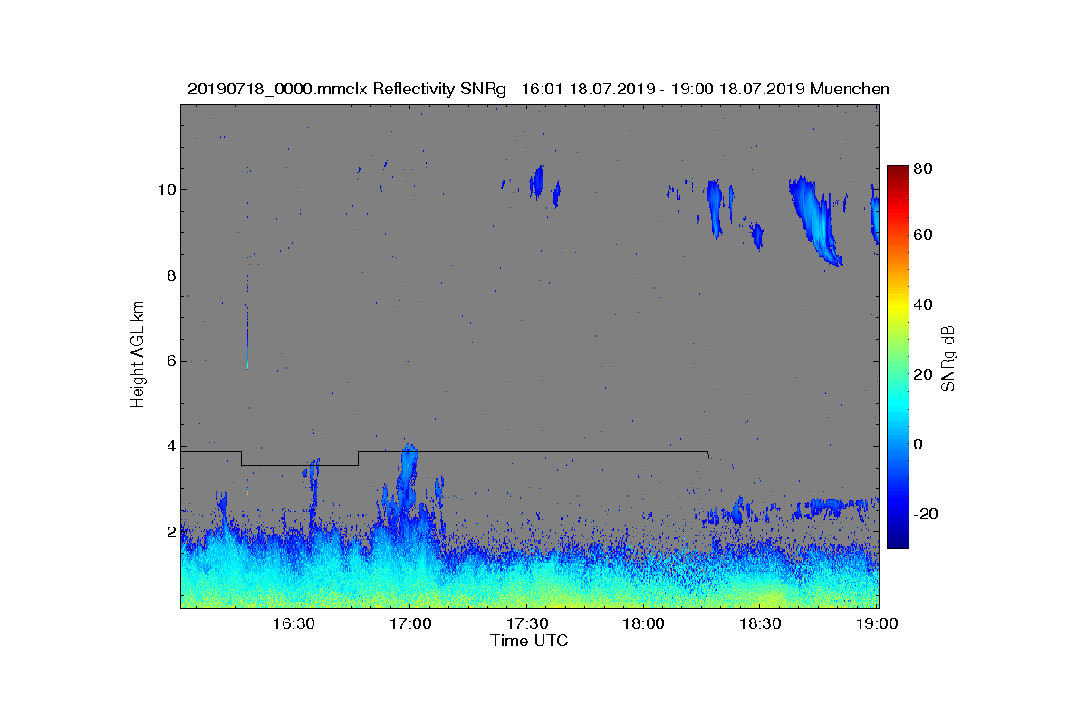The image size is (1087, 725).
Task: Click the colorbar value -20
Action: click(926, 514)
